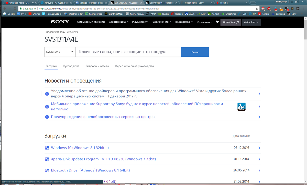Viewport: 307px width, 185px height.
Task: Mute the Uncaged Radio tab audio
Action: [x=33, y=3]
